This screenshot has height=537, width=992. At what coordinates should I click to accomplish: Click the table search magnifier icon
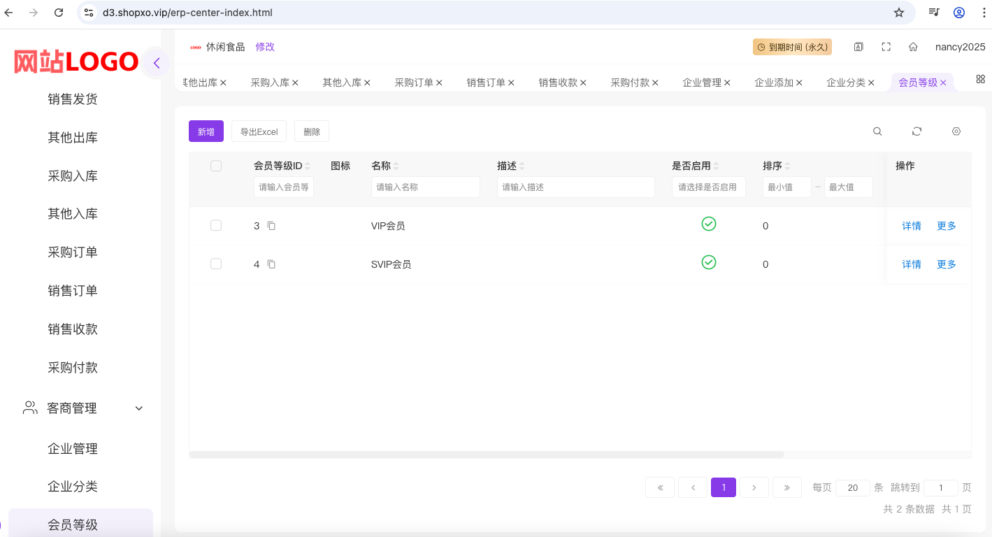877,131
